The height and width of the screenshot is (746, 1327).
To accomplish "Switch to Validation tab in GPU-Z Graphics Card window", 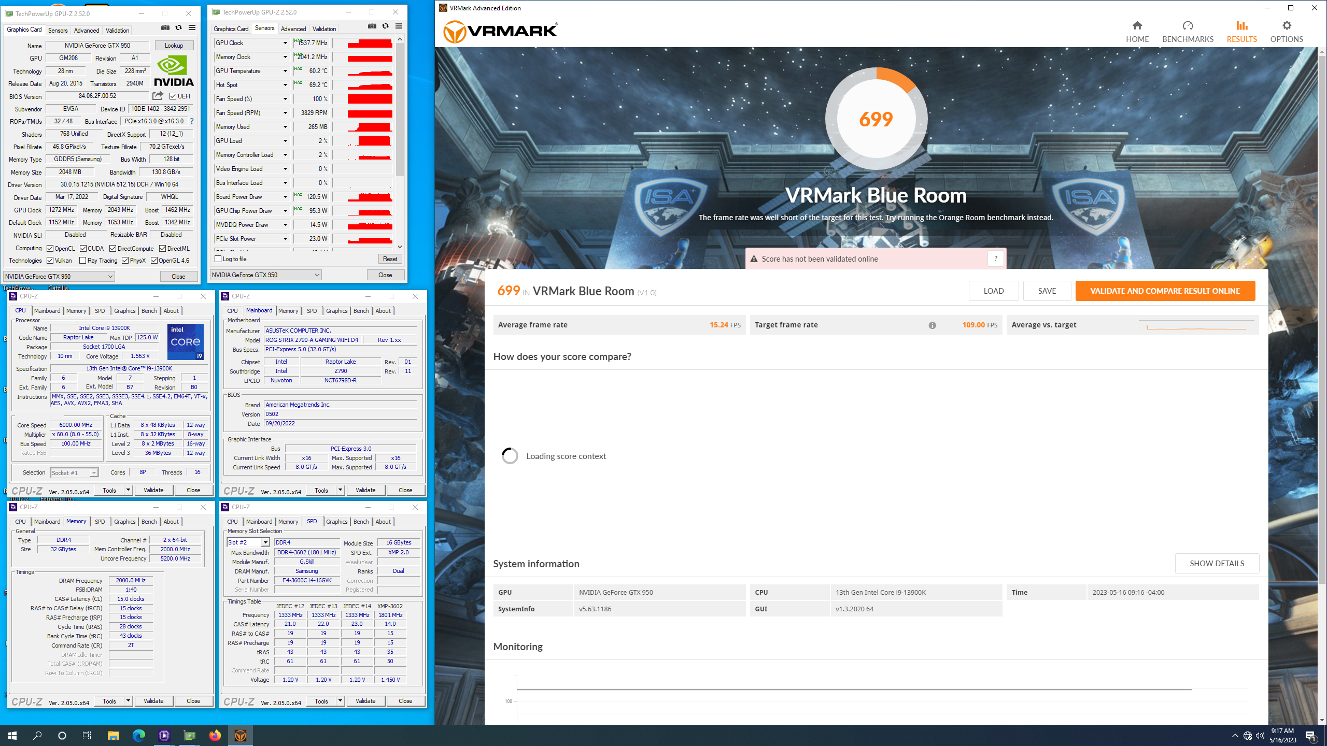I will (117, 31).
